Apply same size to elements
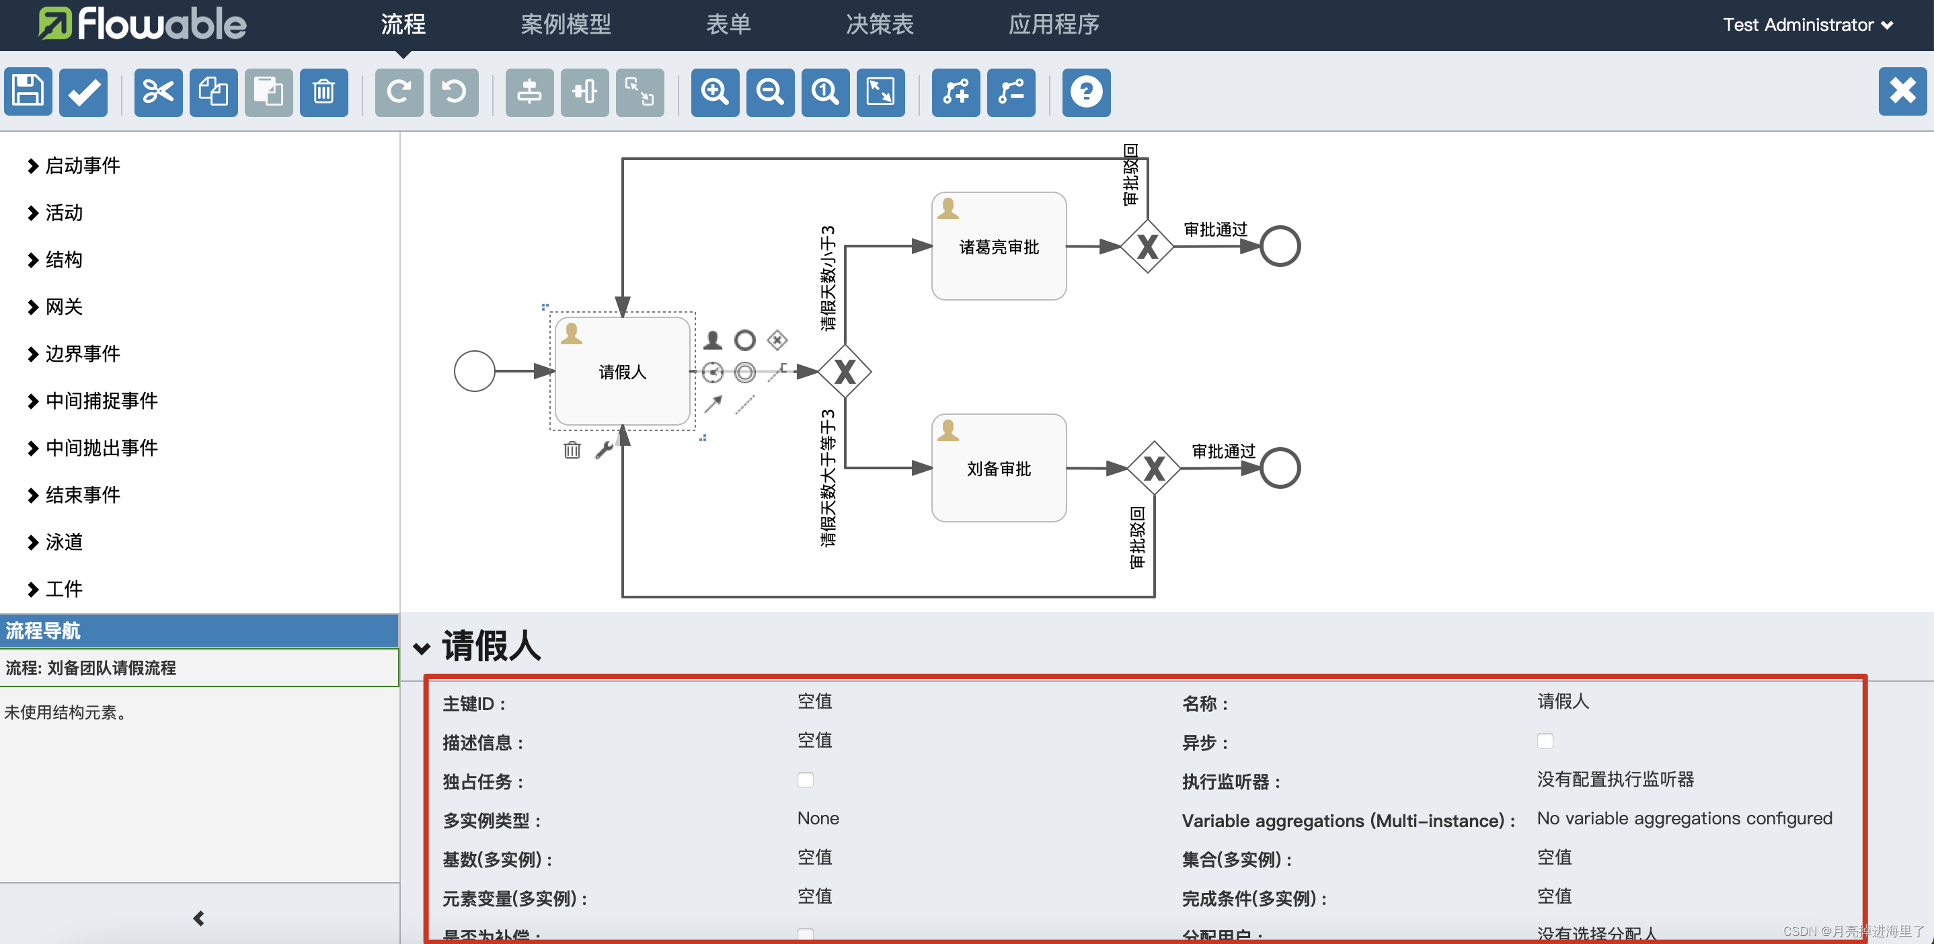The image size is (1934, 944). [x=640, y=91]
